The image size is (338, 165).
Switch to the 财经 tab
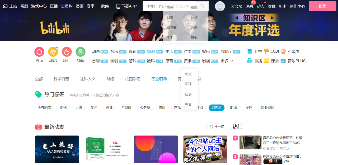point(110,79)
